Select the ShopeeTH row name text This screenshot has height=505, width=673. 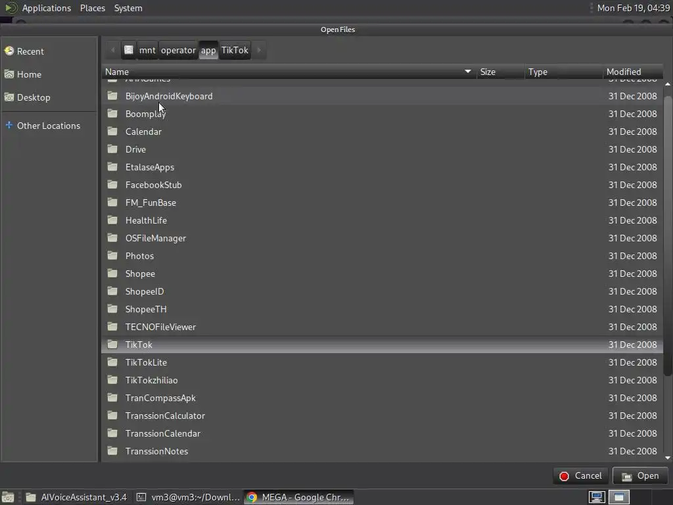point(146,309)
